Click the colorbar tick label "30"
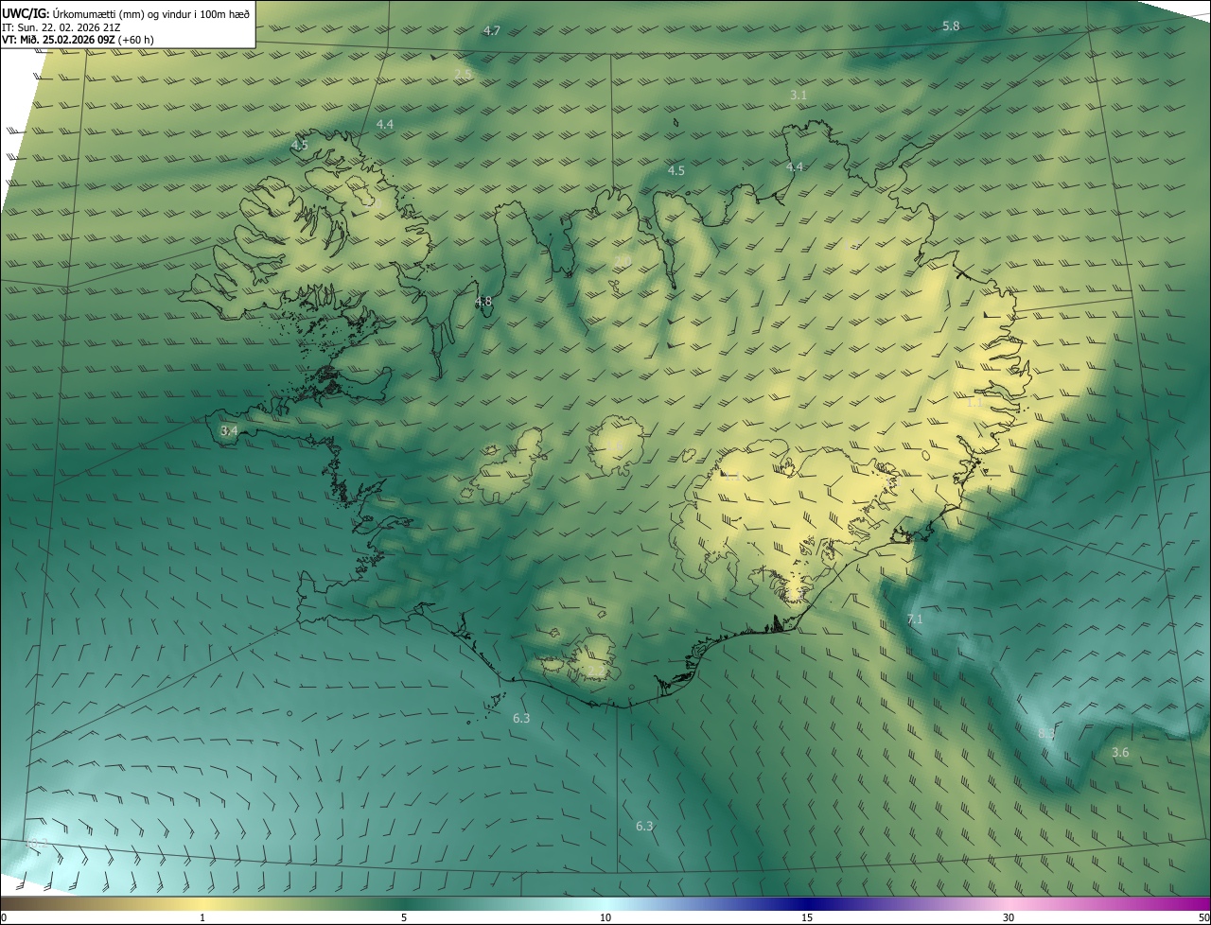This screenshot has height=925, width=1211. [1009, 918]
